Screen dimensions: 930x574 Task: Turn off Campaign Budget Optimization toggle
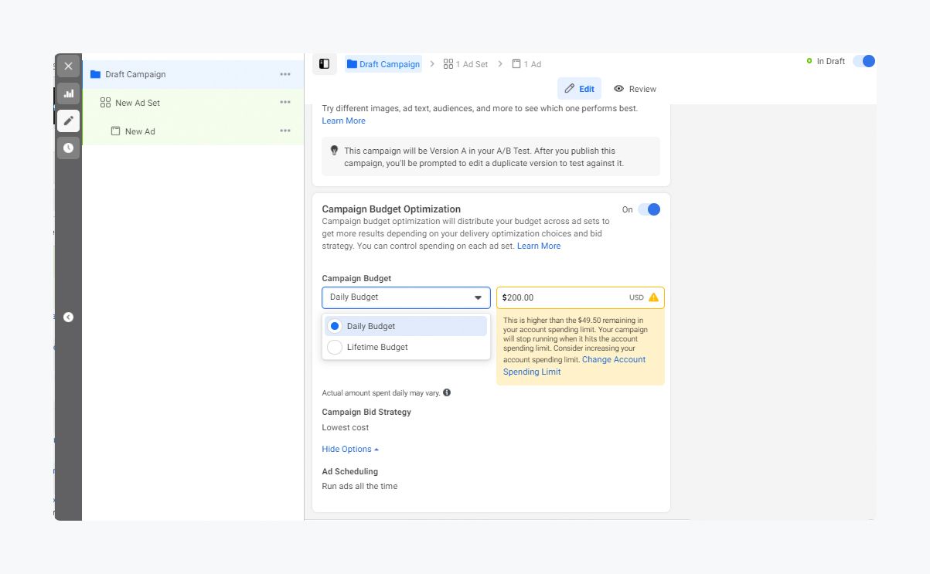649,209
